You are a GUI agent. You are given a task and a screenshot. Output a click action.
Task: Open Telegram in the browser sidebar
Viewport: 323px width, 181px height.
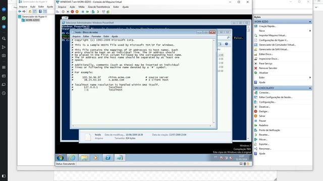pos(4,27)
